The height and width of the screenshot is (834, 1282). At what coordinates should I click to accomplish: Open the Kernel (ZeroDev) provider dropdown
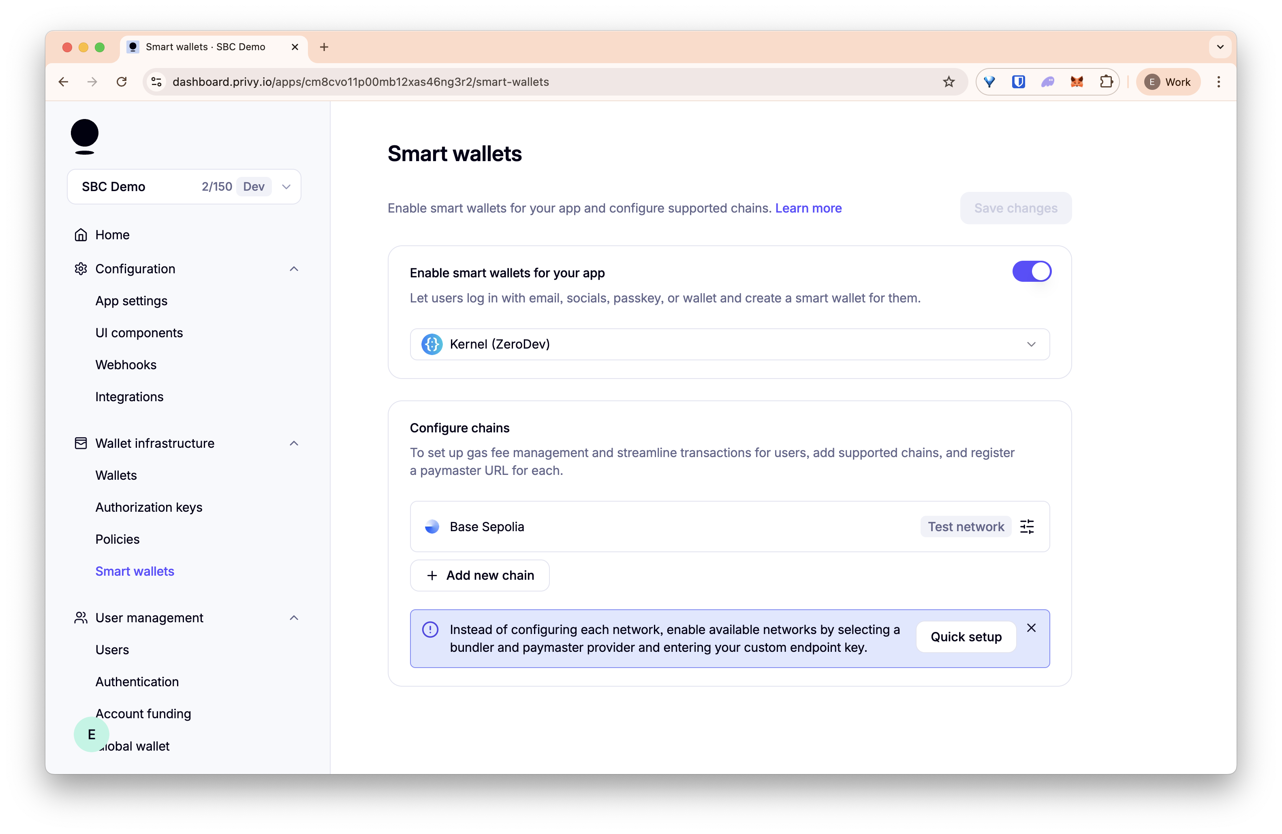click(729, 345)
